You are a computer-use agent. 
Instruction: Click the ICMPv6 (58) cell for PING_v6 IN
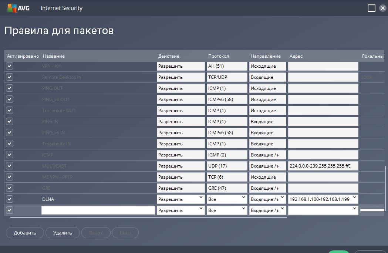(227, 132)
